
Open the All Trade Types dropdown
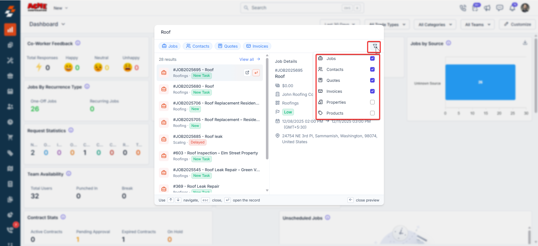(387, 25)
